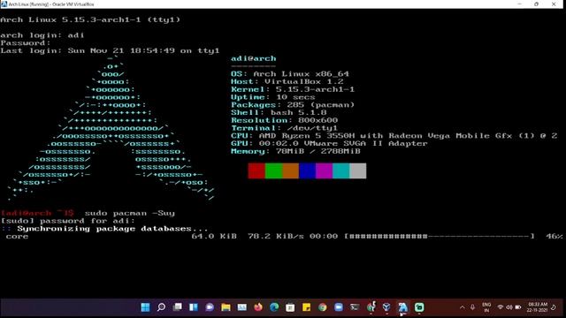Click the microphone tray icon

[x=472, y=307]
